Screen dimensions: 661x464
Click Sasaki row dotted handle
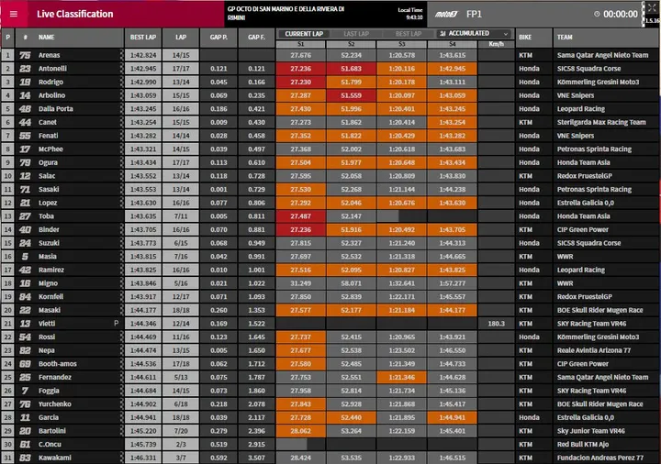[x=122, y=190]
